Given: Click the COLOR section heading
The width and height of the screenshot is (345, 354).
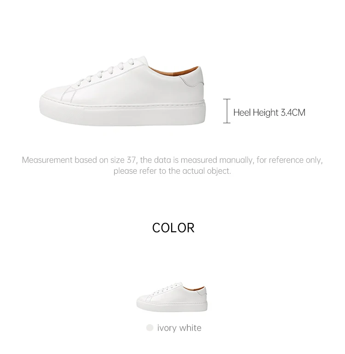Looking at the screenshot, I should (x=173, y=228).
